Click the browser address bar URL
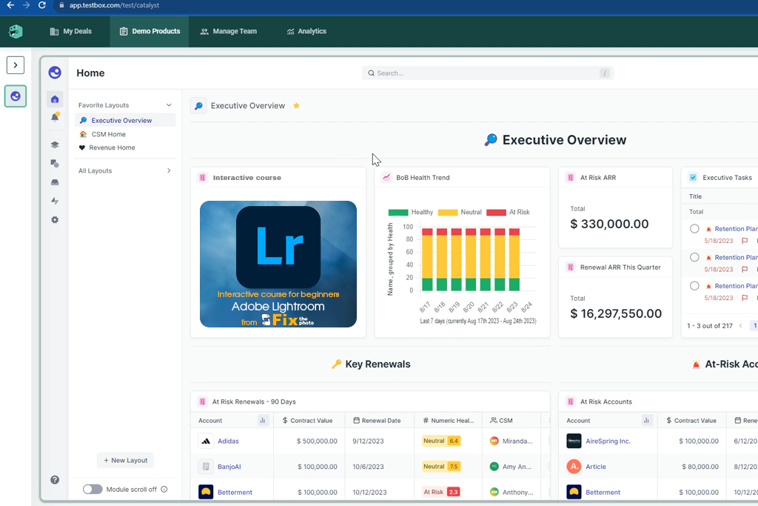758x506 pixels. pyautogui.click(x=114, y=5)
